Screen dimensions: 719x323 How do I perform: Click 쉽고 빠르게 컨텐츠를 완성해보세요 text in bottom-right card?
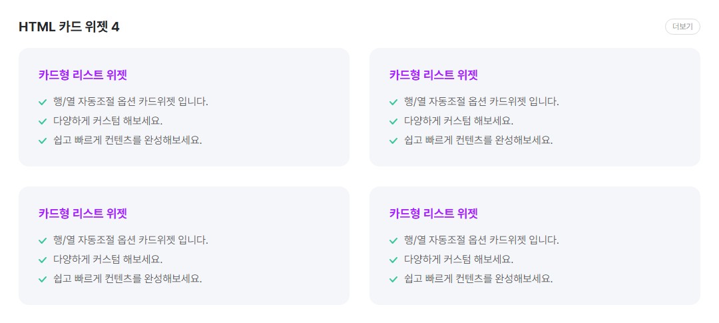click(479, 278)
